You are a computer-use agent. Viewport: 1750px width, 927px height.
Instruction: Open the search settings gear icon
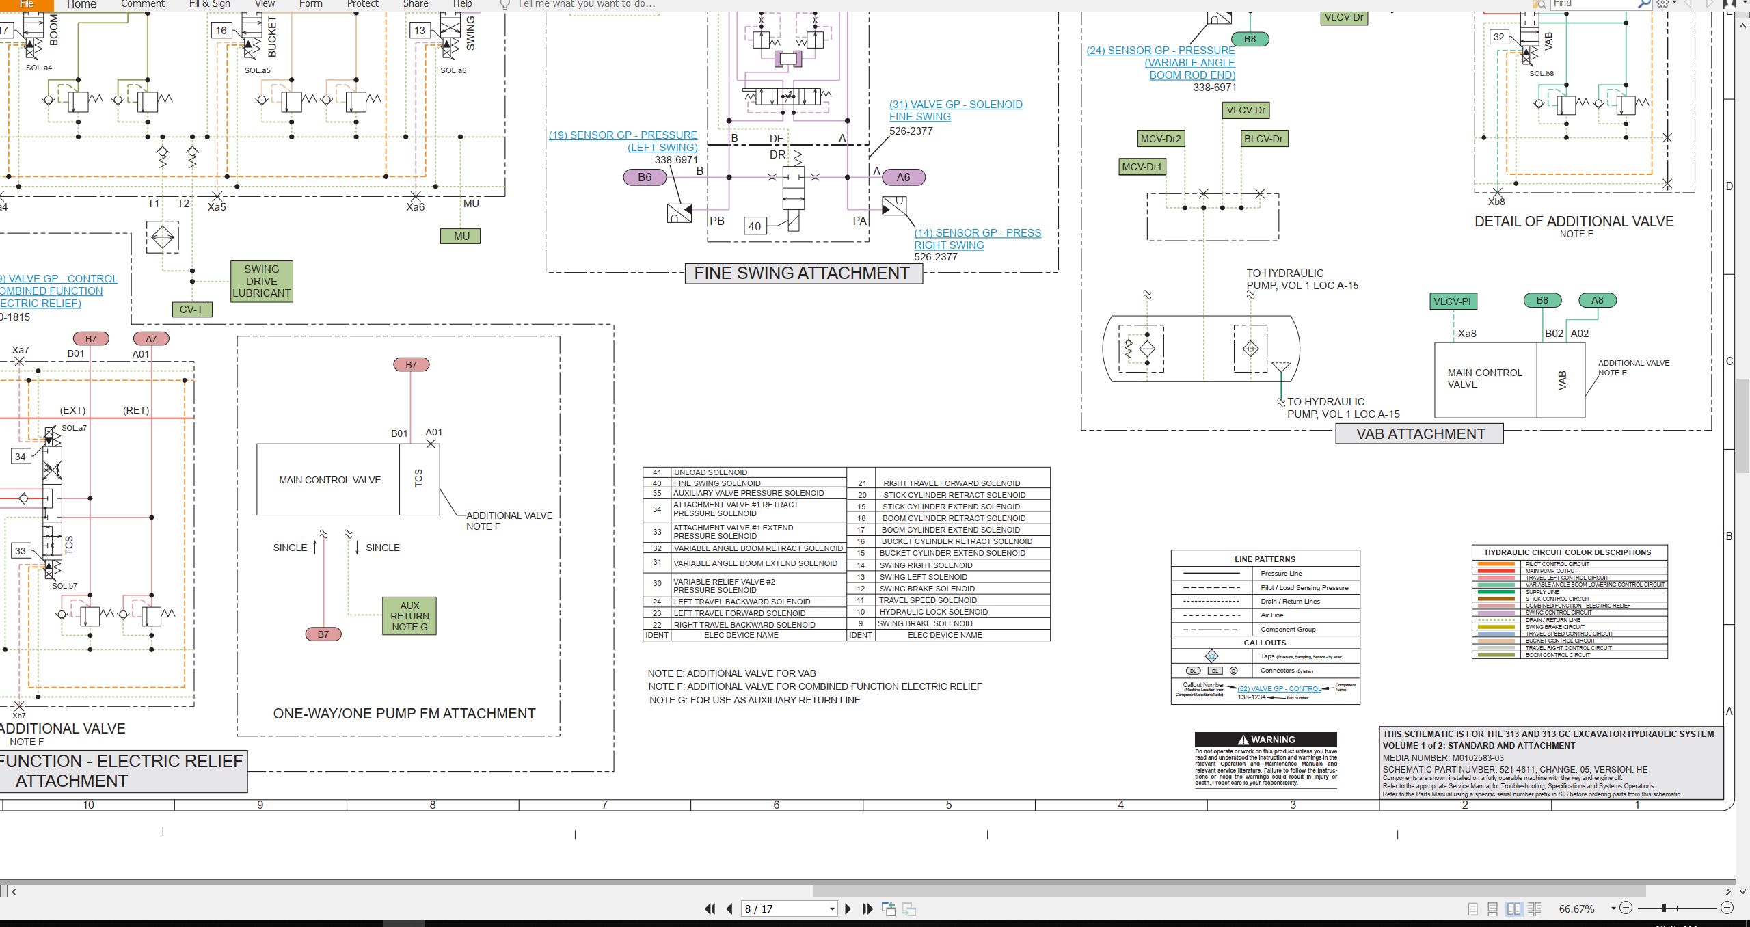(1662, 4)
